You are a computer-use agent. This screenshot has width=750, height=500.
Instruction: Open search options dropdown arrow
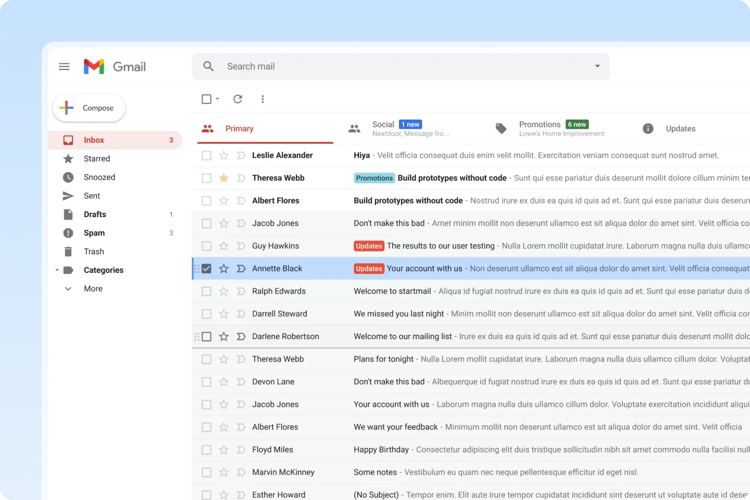pos(597,66)
